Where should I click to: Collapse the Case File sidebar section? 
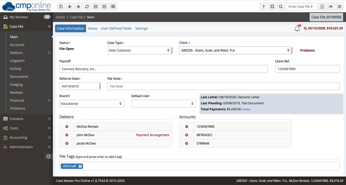click(x=49, y=27)
